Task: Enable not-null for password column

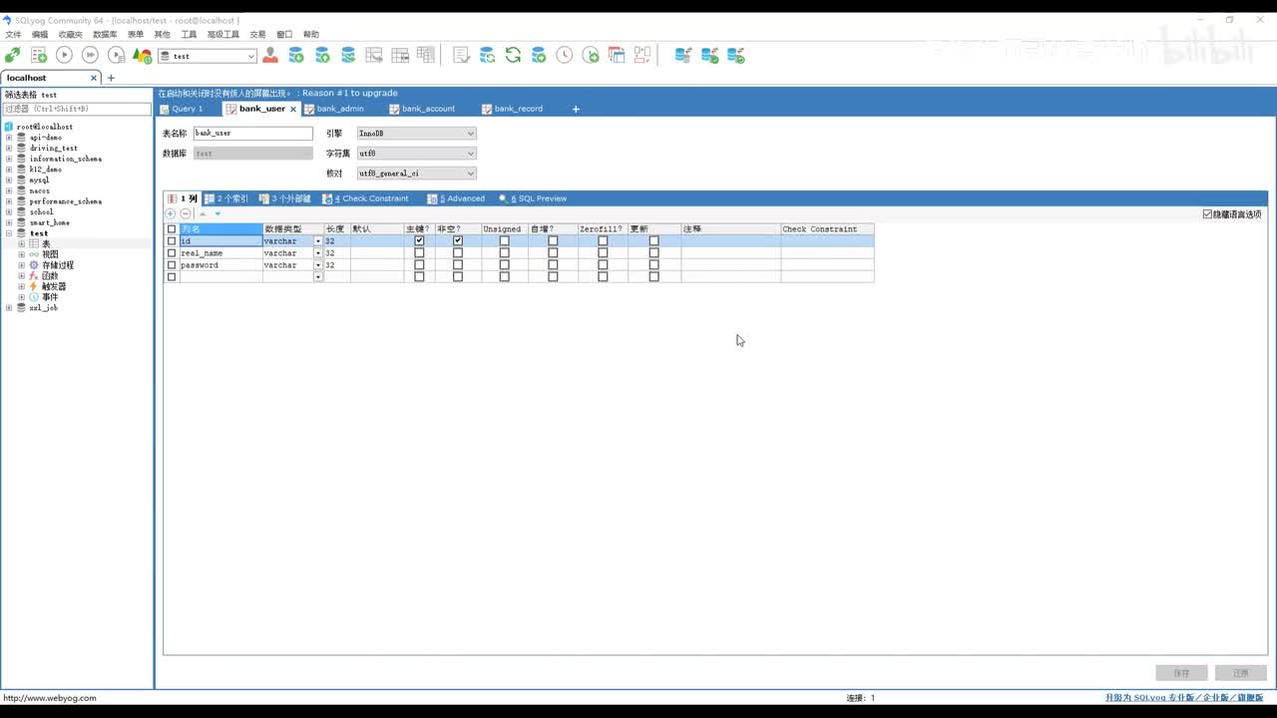Action: 458,265
